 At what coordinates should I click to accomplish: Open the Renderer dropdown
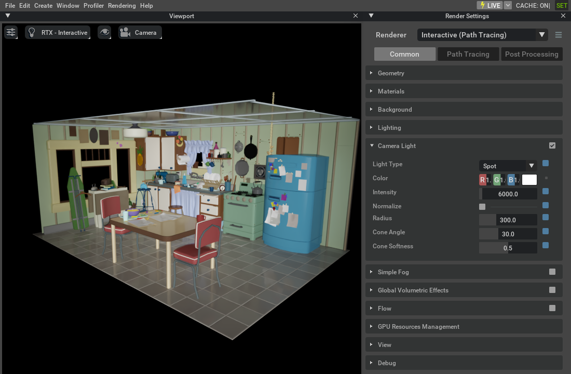[483, 35]
